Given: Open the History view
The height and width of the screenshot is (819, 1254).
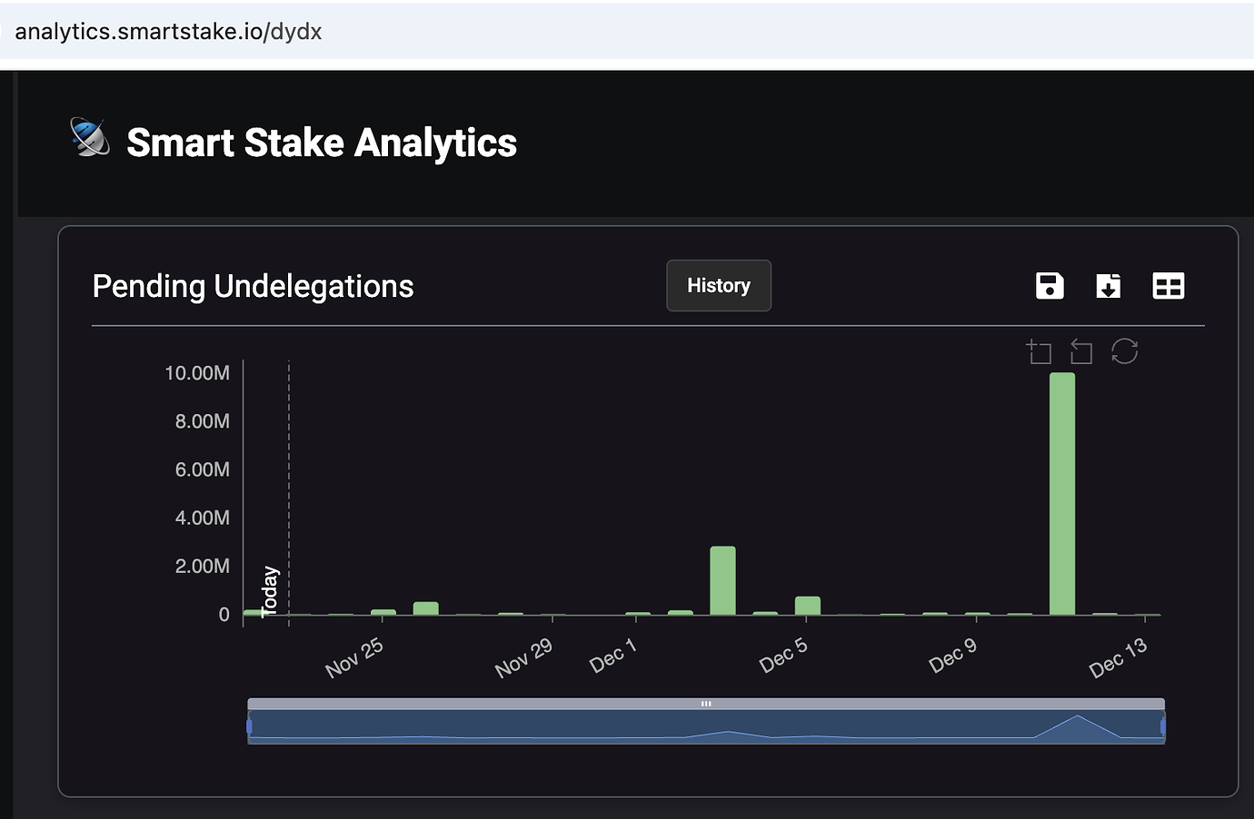Looking at the screenshot, I should [x=718, y=286].
